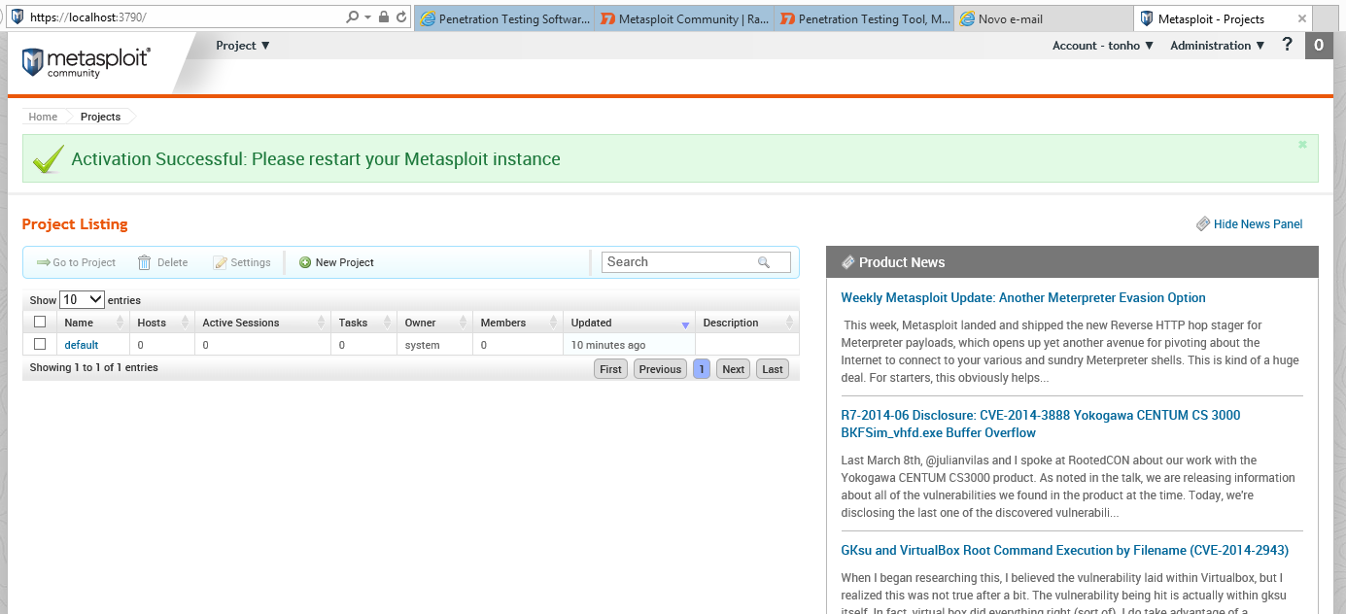
Task: Open the R7-2014-06 Disclosure Yokogawa CENTUM article
Action: pos(1041,424)
